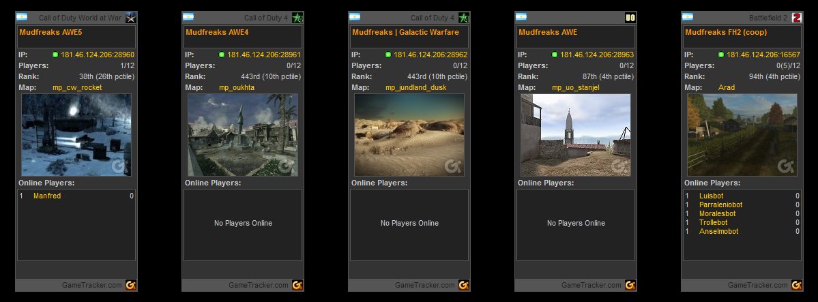
Task: Open the mp_oukhta map link
Action: [237, 88]
